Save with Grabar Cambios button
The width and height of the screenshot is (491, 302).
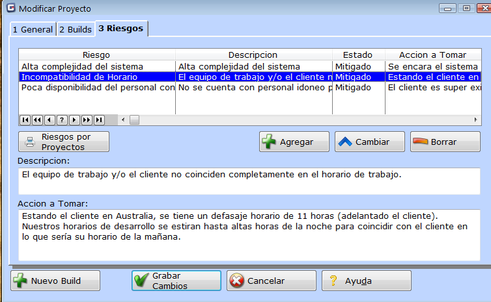point(176,281)
